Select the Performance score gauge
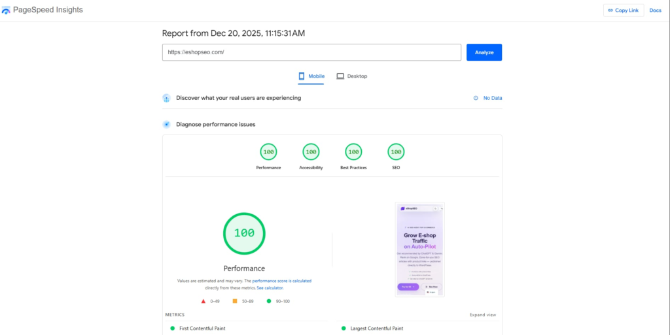Viewport: 670px width, 335px height. pyautogui.click(x=268, y=152)
